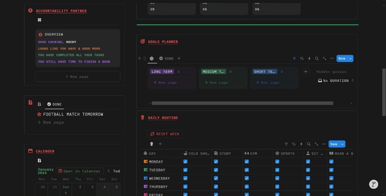Add a new view in Daily Routine
This screenshot has width=386, height=196.
pos(160,144)
